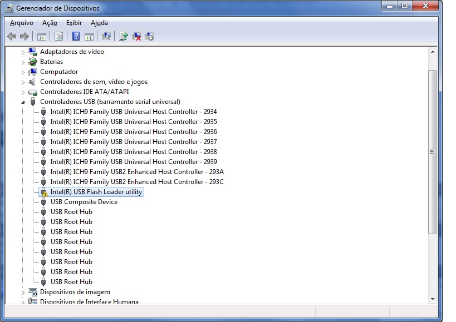Select the Computador label
This screenshot has height=322, width=456.
click(59, 72)
